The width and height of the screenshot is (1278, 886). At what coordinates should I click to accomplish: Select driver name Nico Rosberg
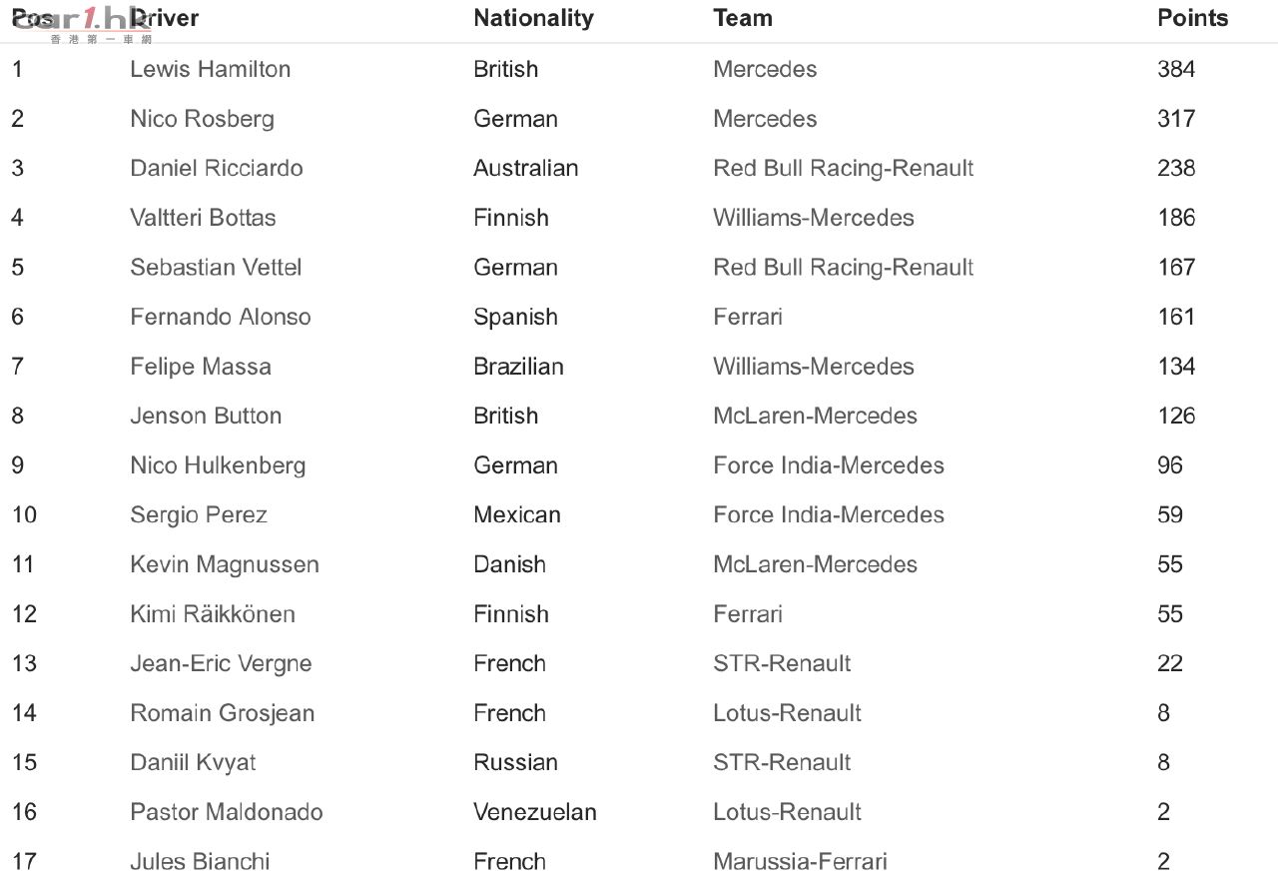tap(202, 119)
